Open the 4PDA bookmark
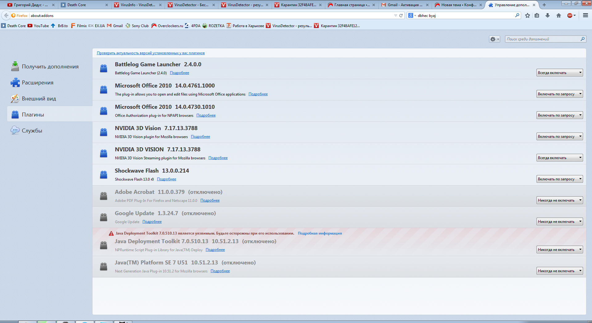Image resolution: width=592 pixels, height=323 pixels. click(193, 26)
